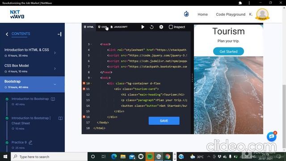Collapse the contents sidebar panel

59,34
